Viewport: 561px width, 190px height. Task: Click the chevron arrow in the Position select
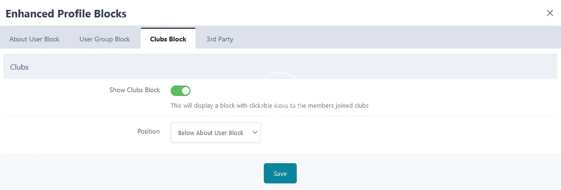[x=255, y=133]
